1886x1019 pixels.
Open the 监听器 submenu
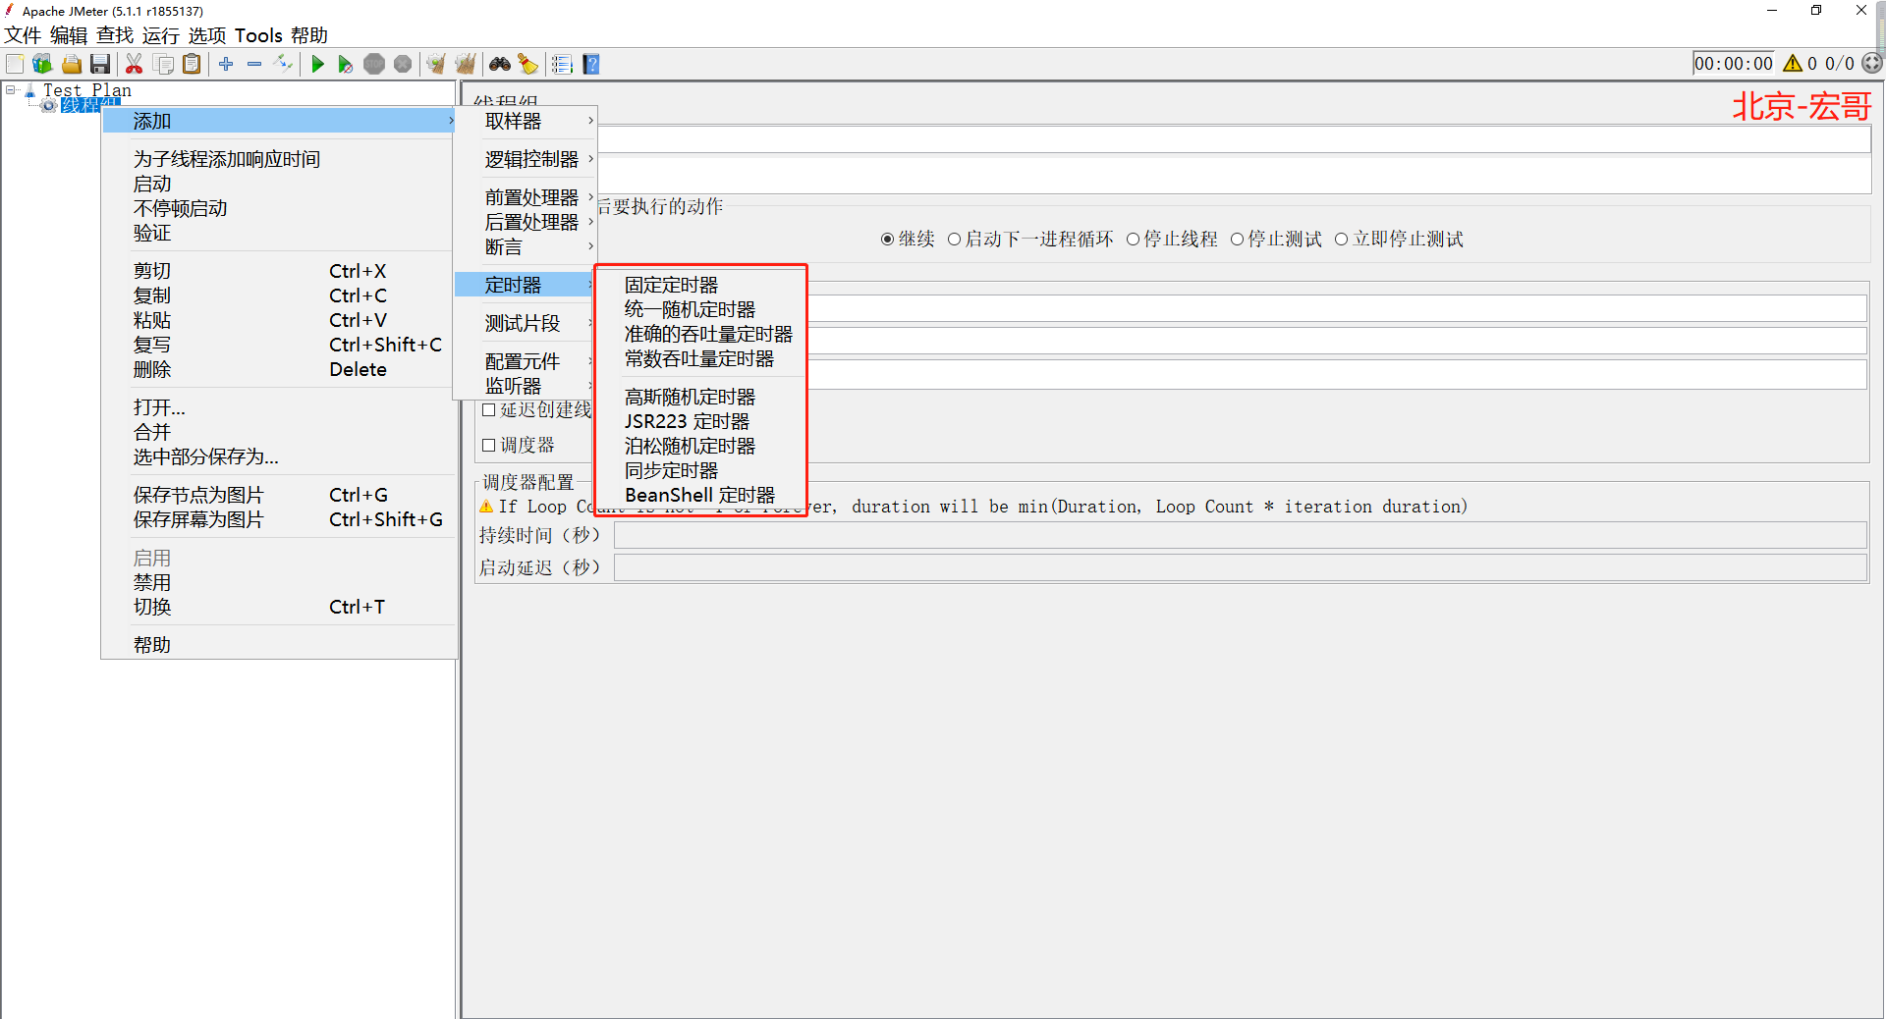(x=513, y=385)
